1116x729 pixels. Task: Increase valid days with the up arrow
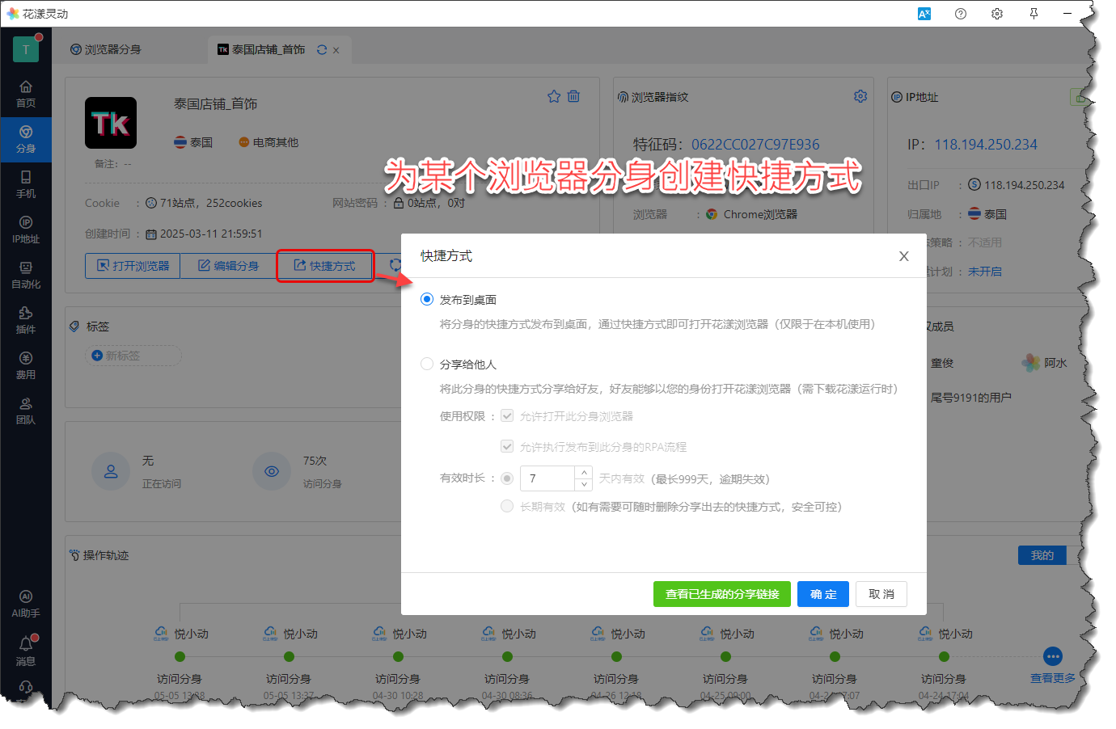coord(584,472)
